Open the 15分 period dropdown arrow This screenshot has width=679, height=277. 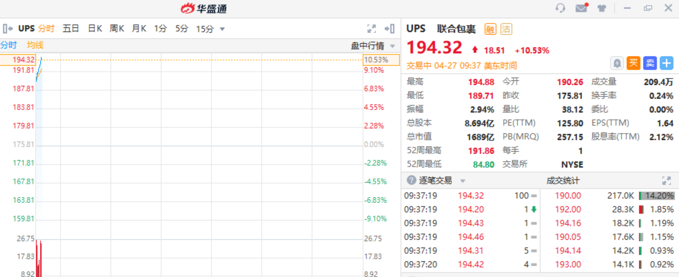point(222,29)
